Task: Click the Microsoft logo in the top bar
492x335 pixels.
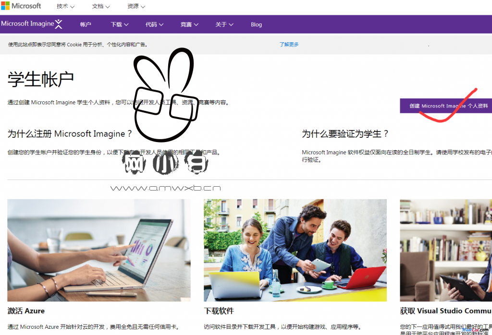Action: tap(22, 6)
